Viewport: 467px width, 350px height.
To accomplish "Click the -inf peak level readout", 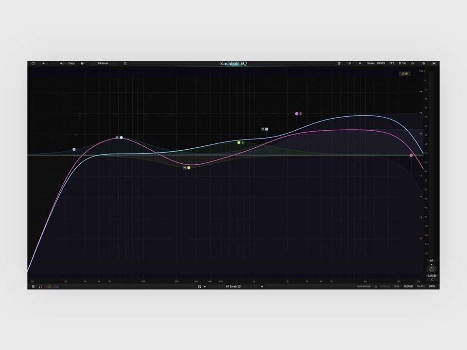I will 431,261.
